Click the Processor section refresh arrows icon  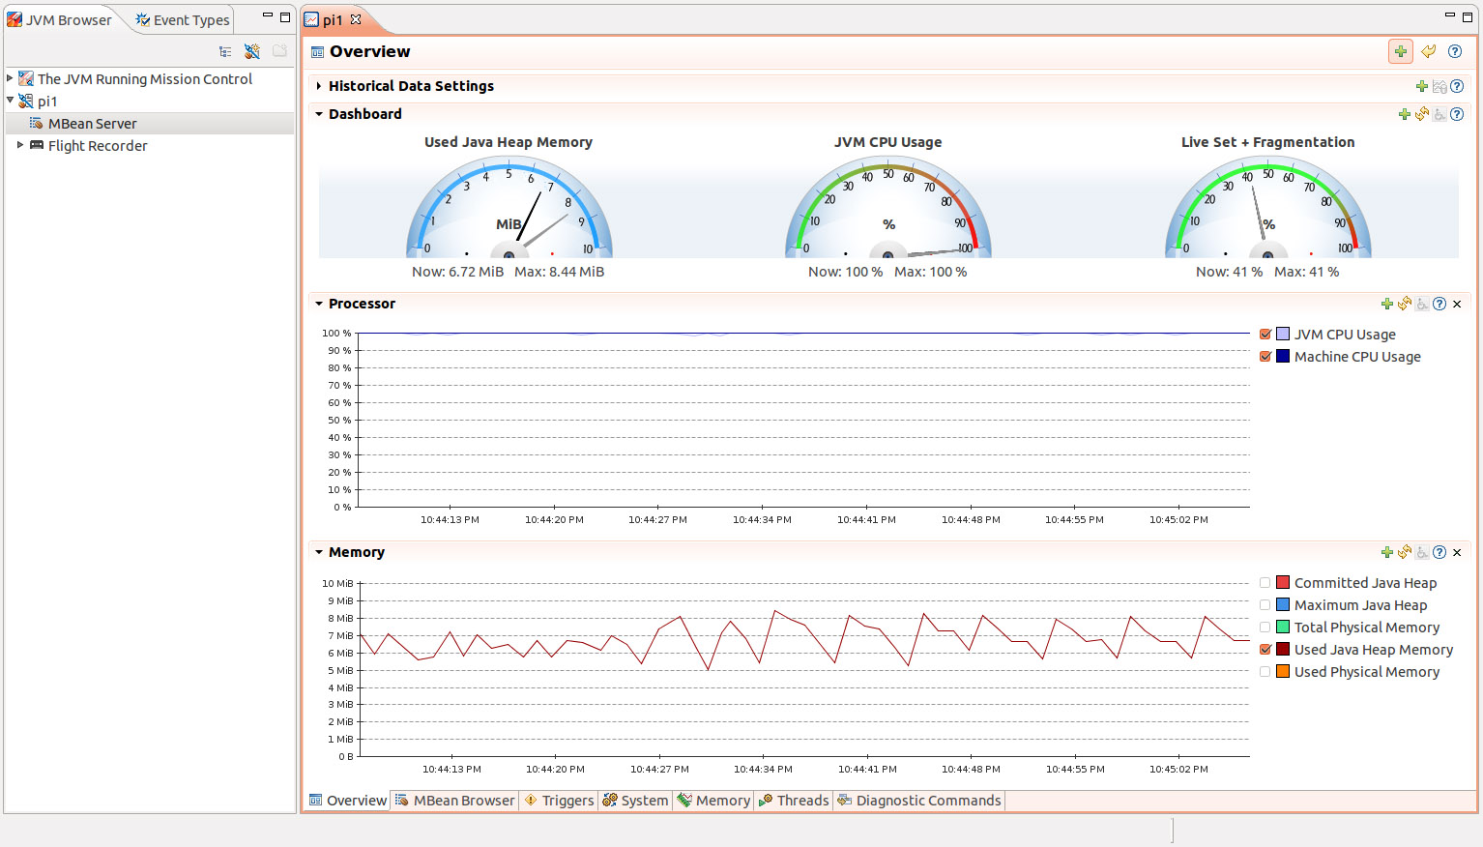[x=1405, y=304]
